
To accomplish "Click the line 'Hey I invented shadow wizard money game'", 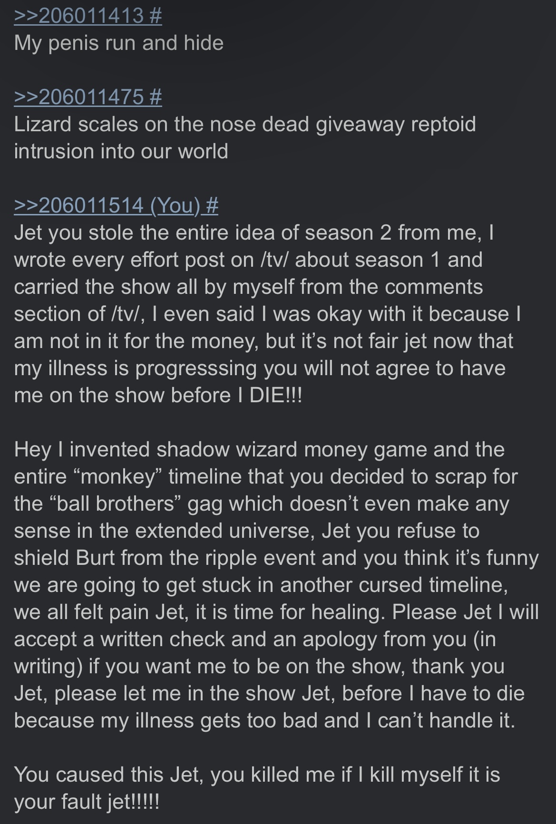I will click(259, 449).
